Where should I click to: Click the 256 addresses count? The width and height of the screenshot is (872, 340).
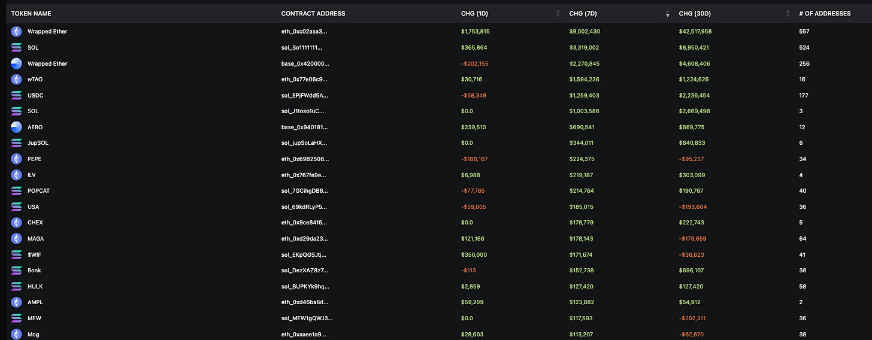coord(804,63)
